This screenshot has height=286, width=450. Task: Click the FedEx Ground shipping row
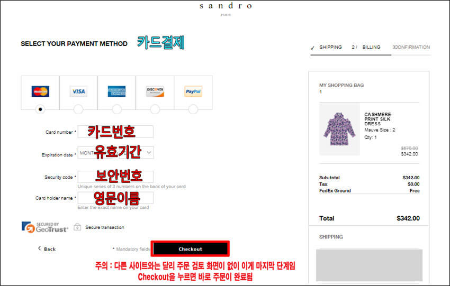pyautogui.click(x=369, y=190)
